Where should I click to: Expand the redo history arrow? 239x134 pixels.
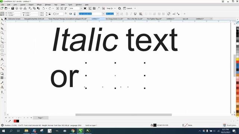pos(53,8)
